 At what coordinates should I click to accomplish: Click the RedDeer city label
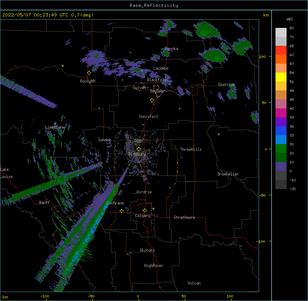(157, 91)
